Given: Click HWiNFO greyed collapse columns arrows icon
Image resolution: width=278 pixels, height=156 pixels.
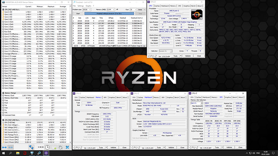Looking at the screenshot, I should tap(11, 147).
